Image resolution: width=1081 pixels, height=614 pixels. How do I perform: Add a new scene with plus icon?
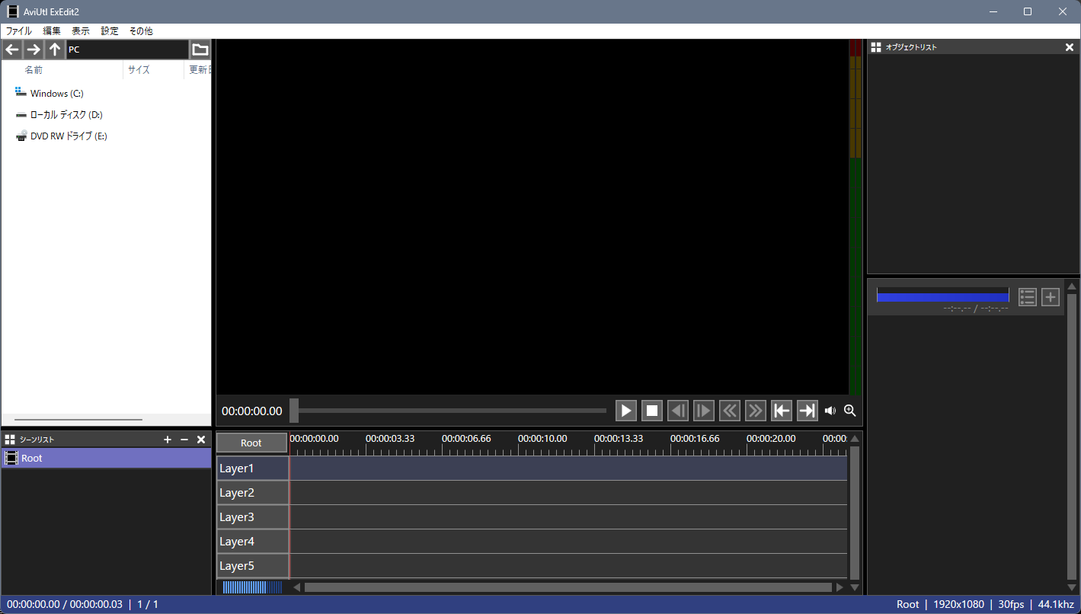(168, 440)
